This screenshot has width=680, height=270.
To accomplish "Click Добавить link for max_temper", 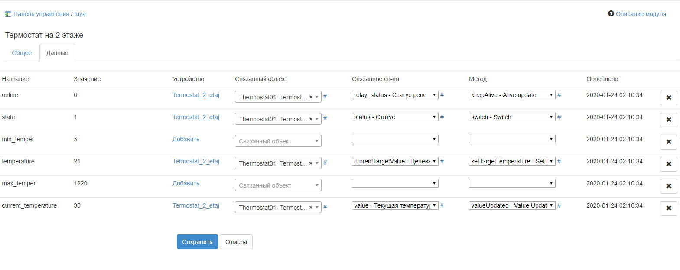I will 186,183.
